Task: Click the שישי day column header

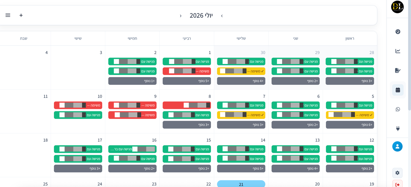Action: pyautogui.click(x=78, y=39)
